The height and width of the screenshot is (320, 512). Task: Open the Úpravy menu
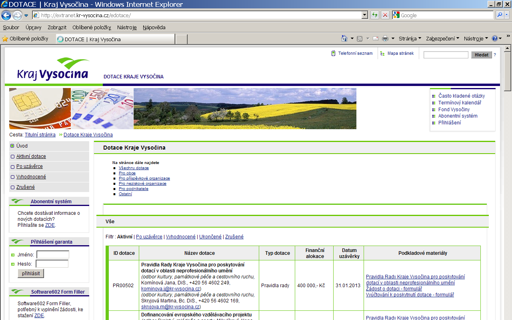coord(34,28)
